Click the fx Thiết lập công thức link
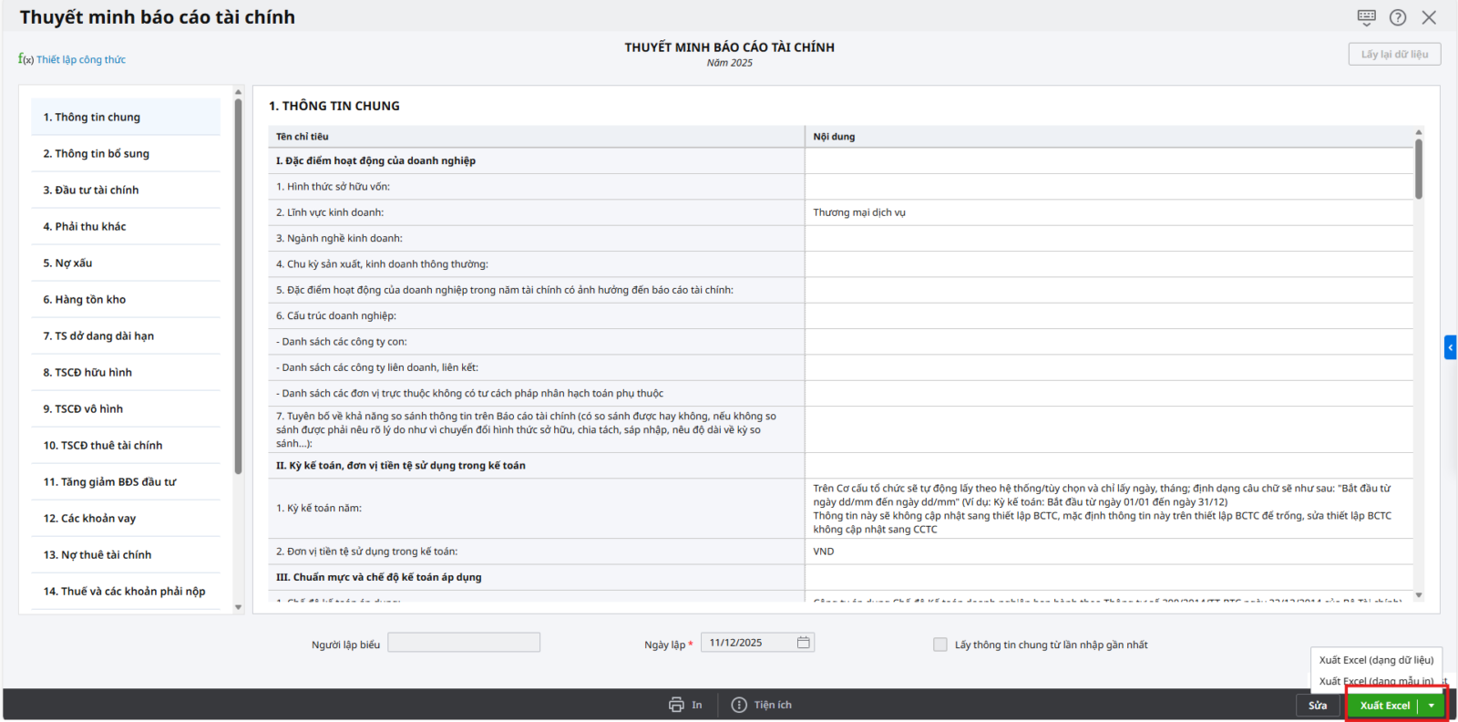This screenshot has height=722, width=1458. coord(72,59)
